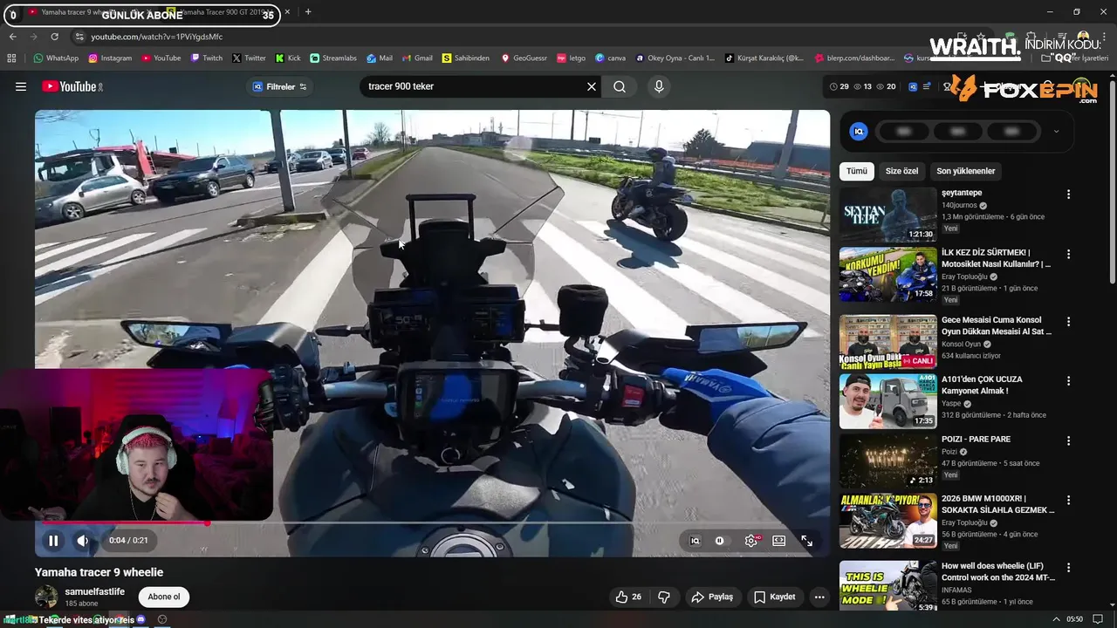The height and width of the screenshot is (628, 1117).
Task: Open the live Gece Mesaisi Cuma Konsol thumbnail
Action: coord(887,342)
